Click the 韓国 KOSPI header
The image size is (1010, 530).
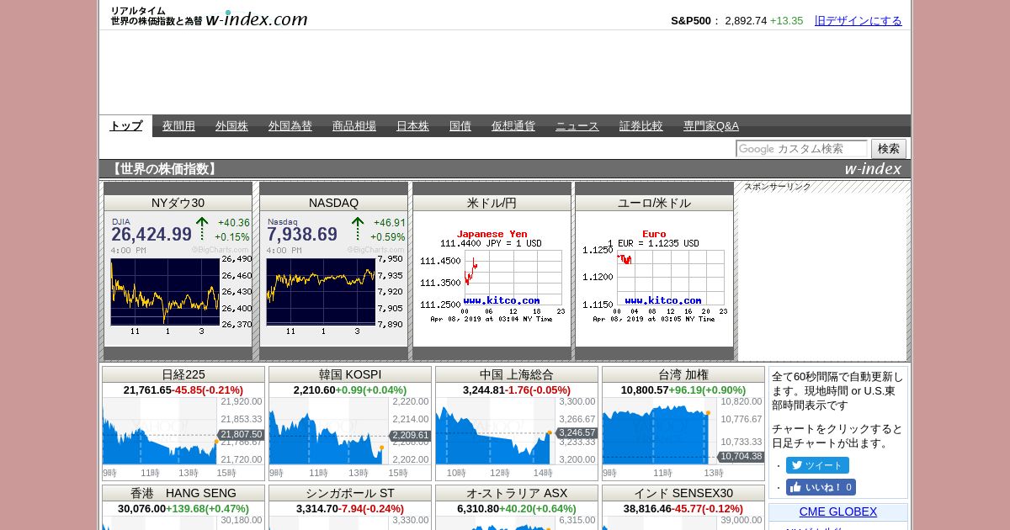pos(350,374)
